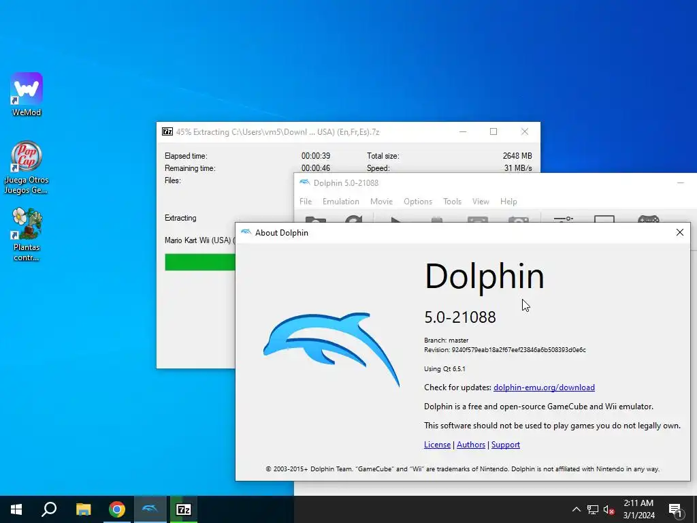Screen dimensions: 697x523
Task: Open the Movie menu in Dolphin
Action: (381, 202)
